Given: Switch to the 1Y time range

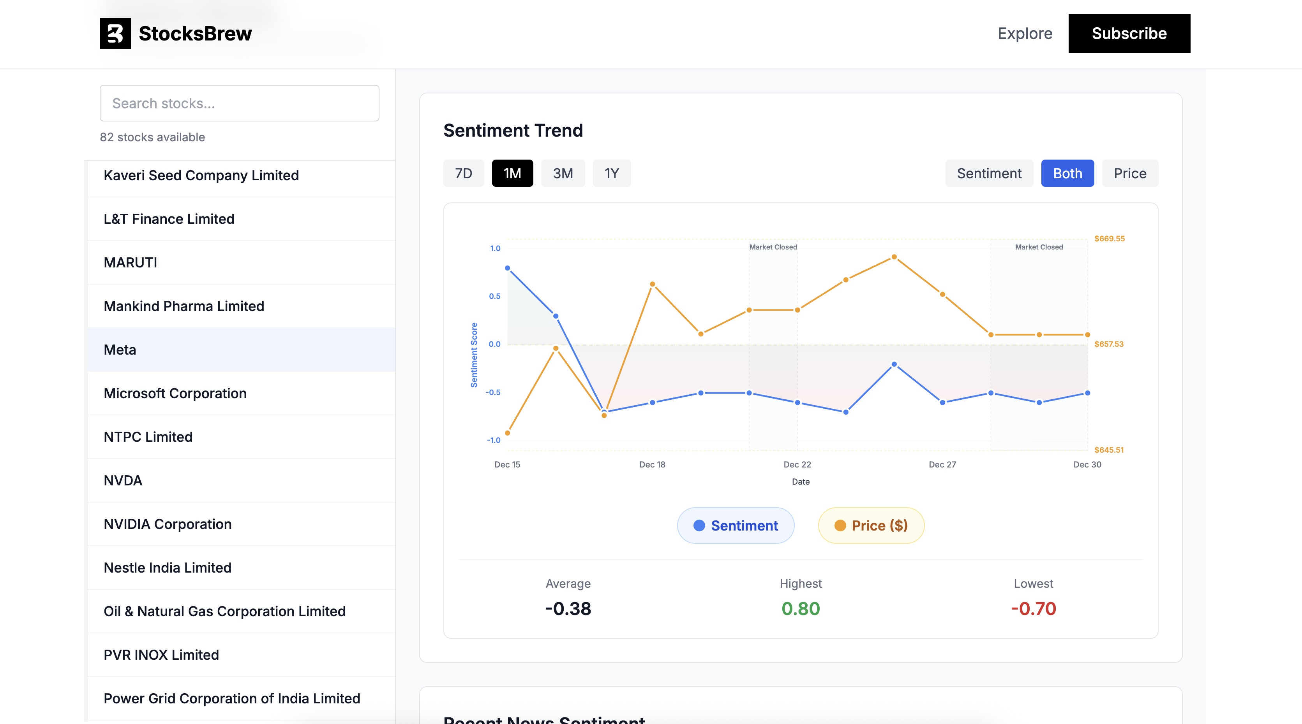Looking at the screenshot, I should 612,173.
